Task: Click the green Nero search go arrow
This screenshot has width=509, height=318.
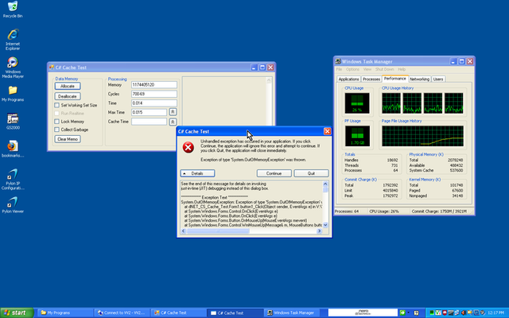Action: [402, 312]
